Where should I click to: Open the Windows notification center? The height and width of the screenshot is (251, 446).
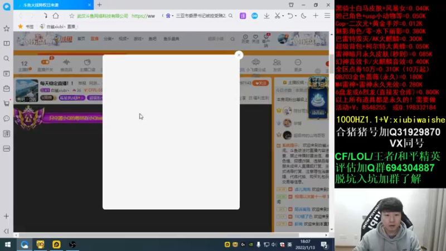(x=324, y=244)
